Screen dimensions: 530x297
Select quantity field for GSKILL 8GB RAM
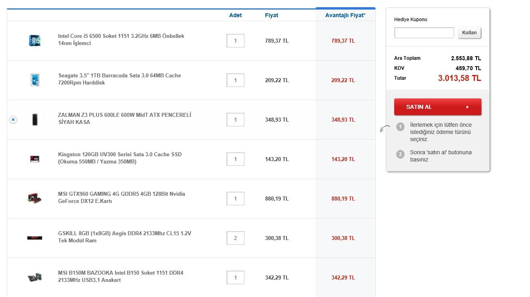235,238
